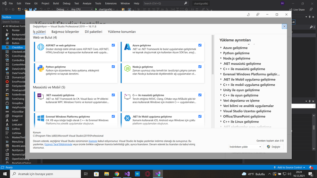Click the Node.js geliştirme hexagon icon
The image size is (317, 178).
[127, 68]
